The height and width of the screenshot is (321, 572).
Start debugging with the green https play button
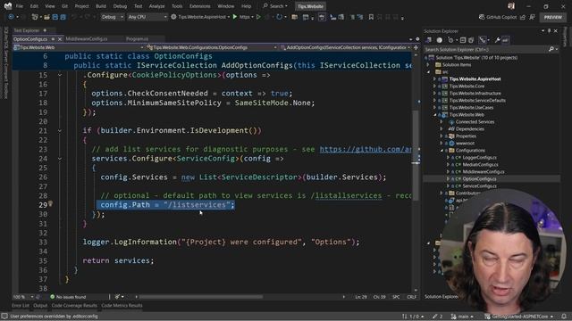(235, 17)
